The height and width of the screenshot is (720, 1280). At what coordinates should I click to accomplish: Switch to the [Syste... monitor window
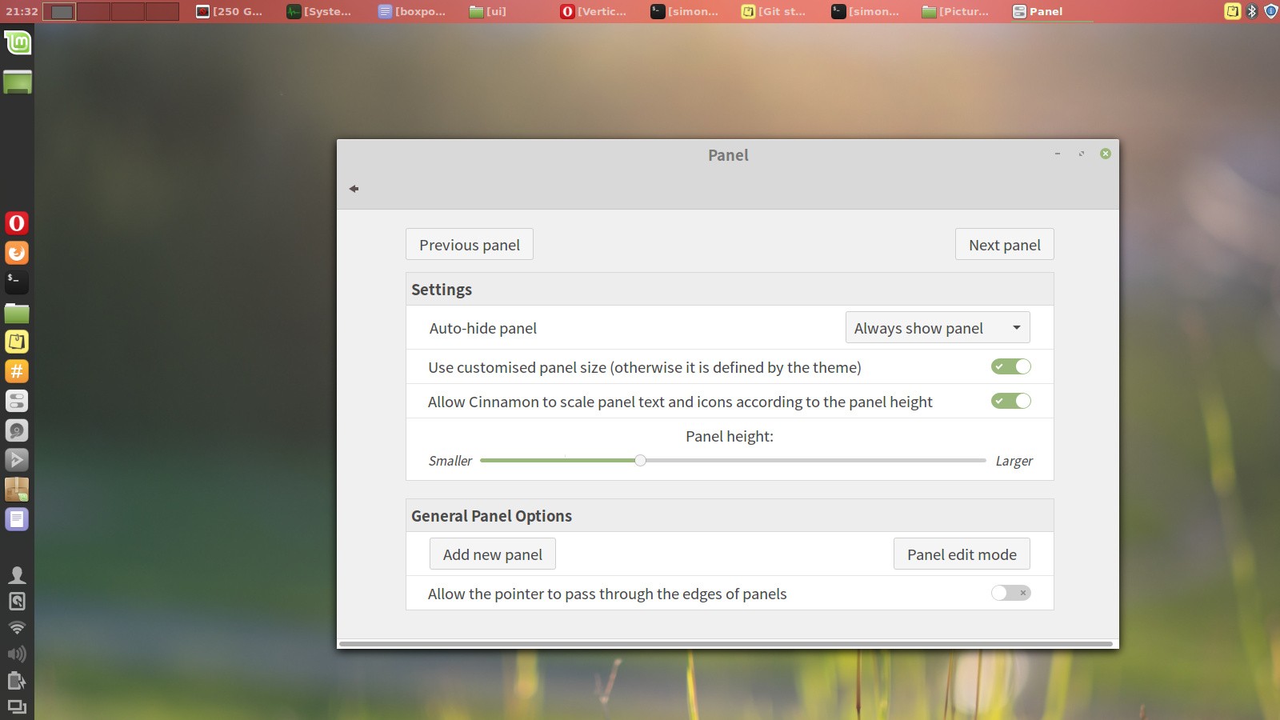[x=319, y=11]
